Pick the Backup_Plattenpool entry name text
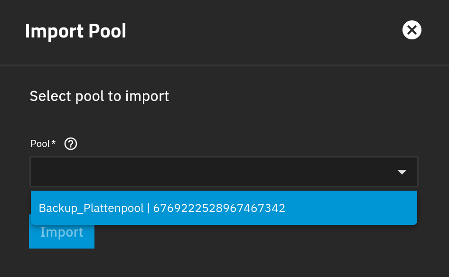This screenshot has height=277, width=449. pyautogui.click(x=91, y=208)
